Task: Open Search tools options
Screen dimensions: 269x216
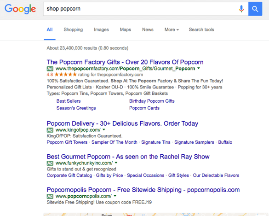Action: tap(201, 29)
